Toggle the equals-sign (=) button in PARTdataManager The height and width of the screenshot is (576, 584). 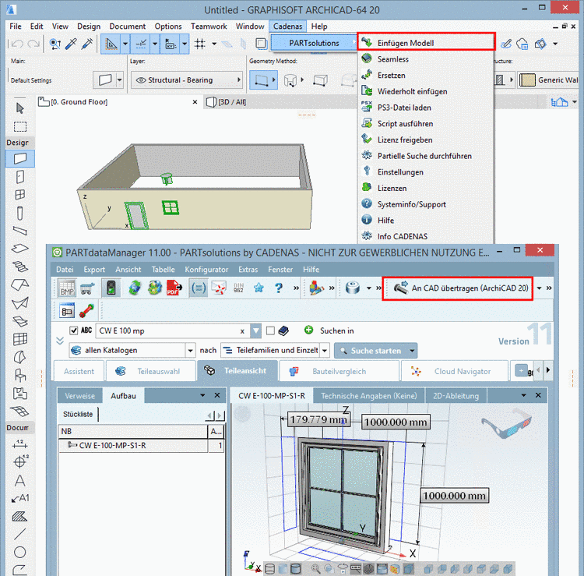(x=198, y=288)
